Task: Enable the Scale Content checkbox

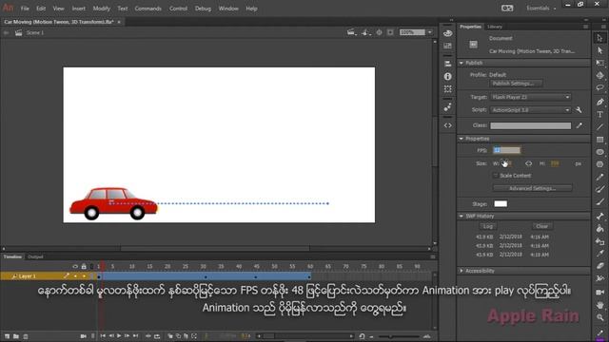Action: (495, 176)
